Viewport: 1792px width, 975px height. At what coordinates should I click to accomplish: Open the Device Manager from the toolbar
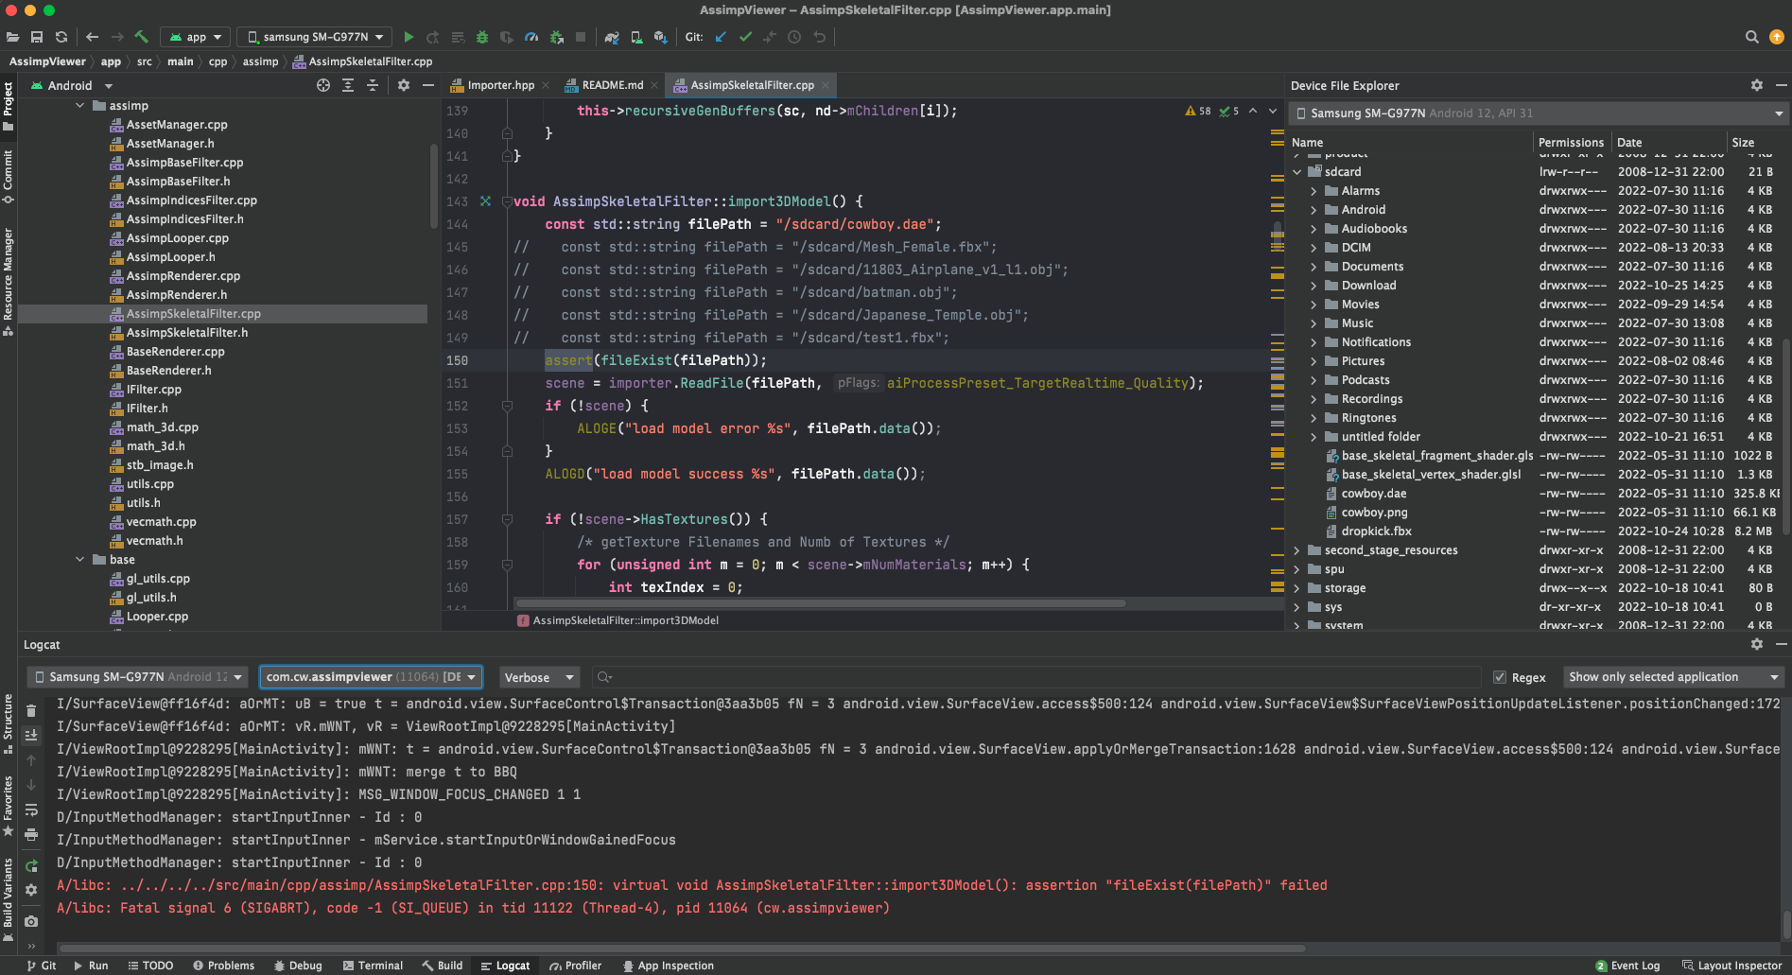click(636, 37)
